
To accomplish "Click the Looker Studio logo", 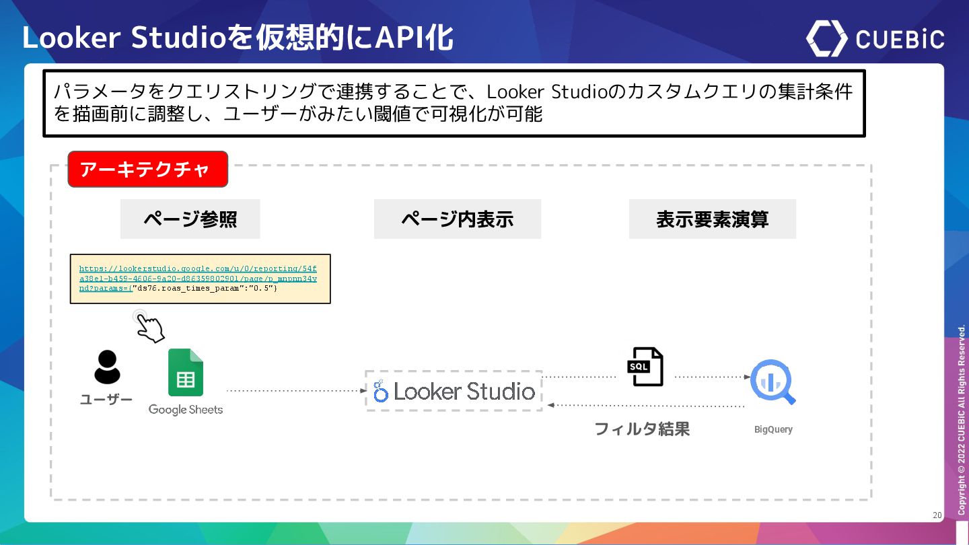I will tap(454, 391).
